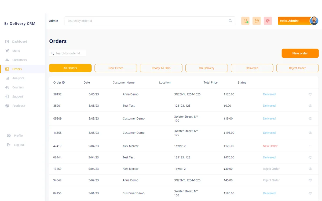Click eye icon for order 06444

(x=310, y=157)
